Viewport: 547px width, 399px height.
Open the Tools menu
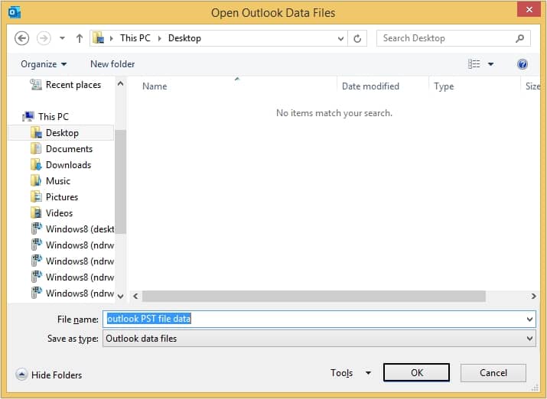pos(341,373)
